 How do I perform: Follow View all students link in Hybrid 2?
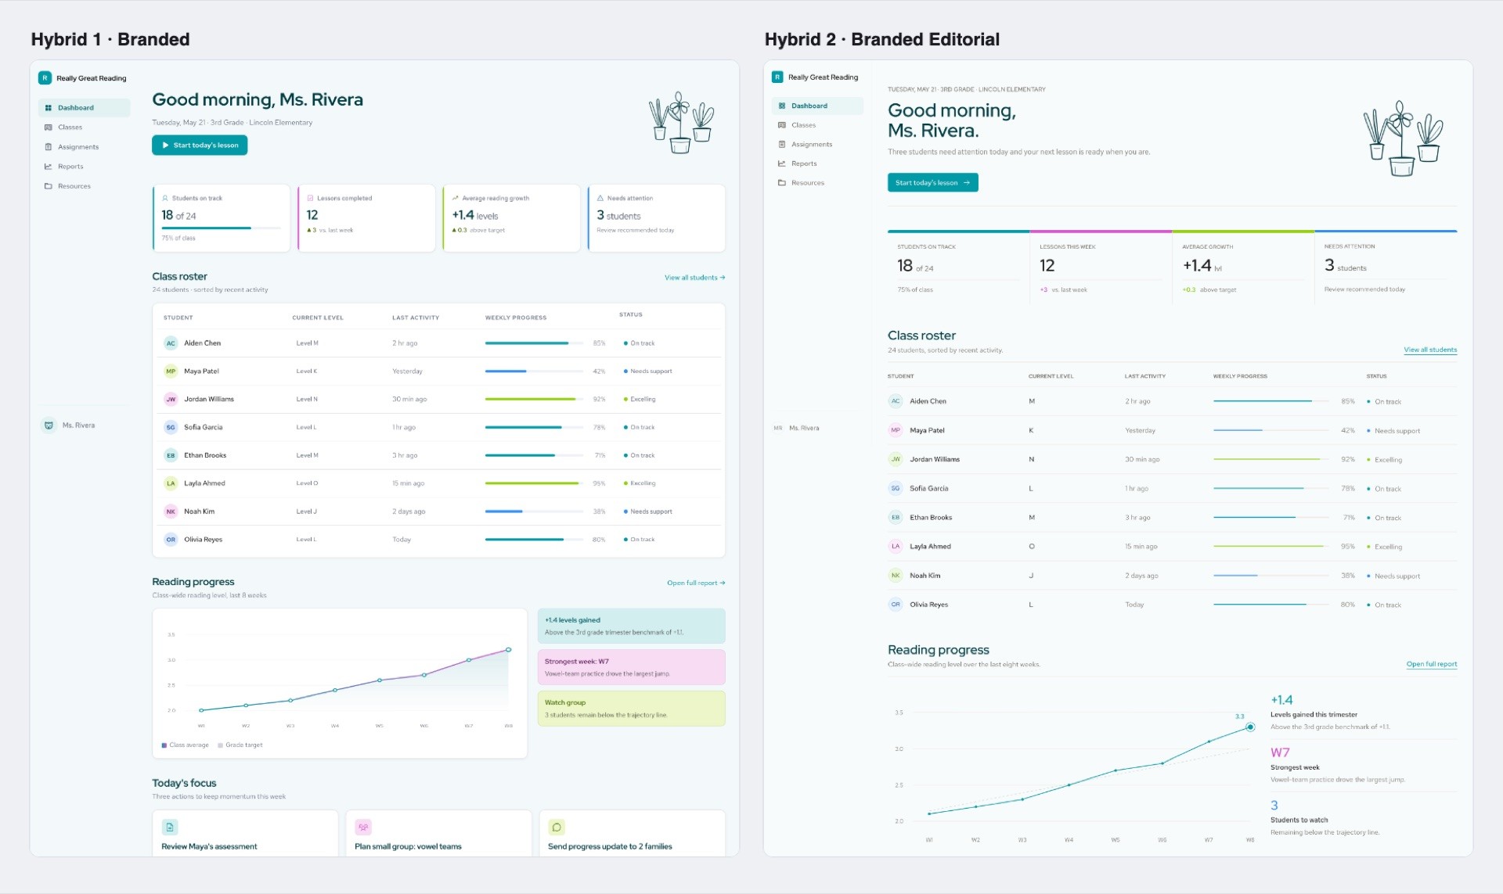pyautogui.click(x=1430, y=350)
